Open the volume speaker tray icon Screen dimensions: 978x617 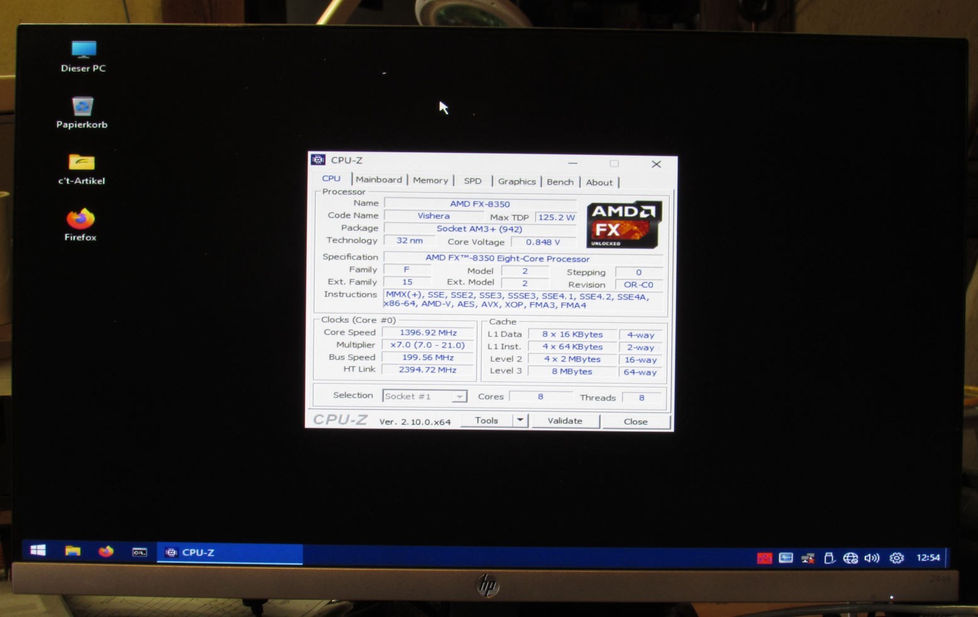coord(872,558)
